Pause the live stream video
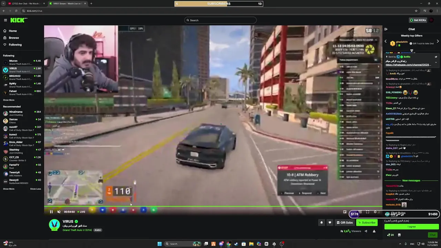Viewport: 441px width, 248px height. point(51,212)
